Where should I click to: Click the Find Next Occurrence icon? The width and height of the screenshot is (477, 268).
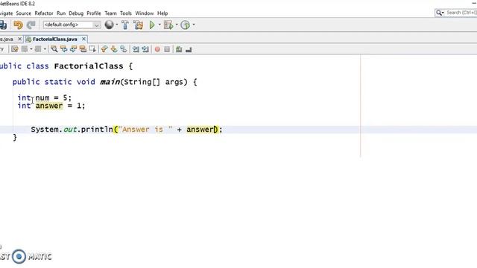[73, 49]
